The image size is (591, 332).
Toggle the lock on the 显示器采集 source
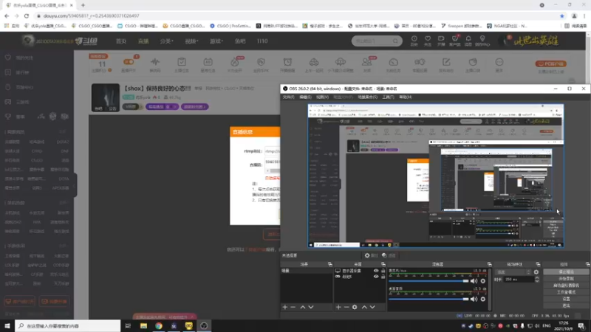[x=383, y=271]
